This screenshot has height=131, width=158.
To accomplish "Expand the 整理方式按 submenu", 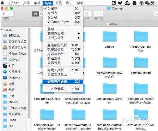I will 63,33.
